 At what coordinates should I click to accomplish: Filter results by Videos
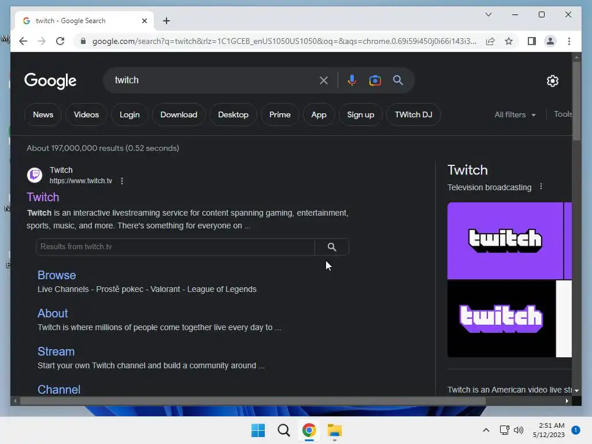click(x=87, y=115)
